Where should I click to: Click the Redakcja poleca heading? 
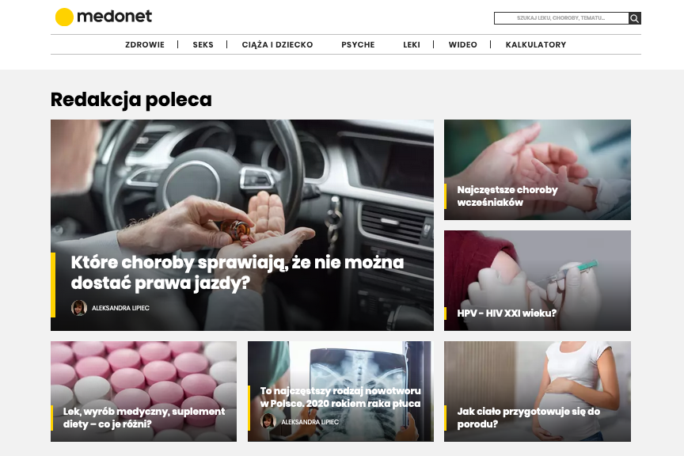131,100
